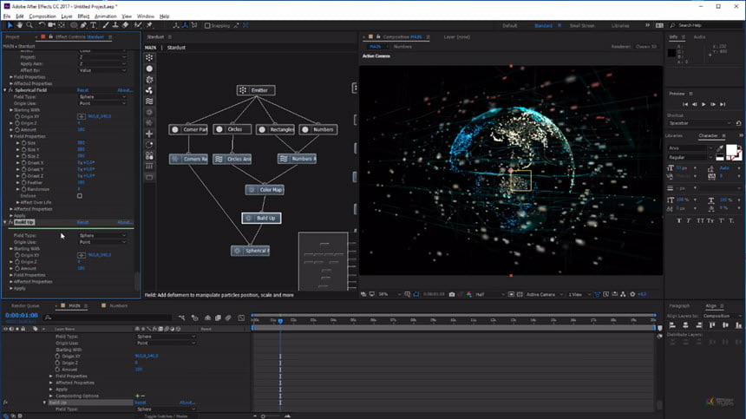Select the Clone Stamp tool

(115, 25)
